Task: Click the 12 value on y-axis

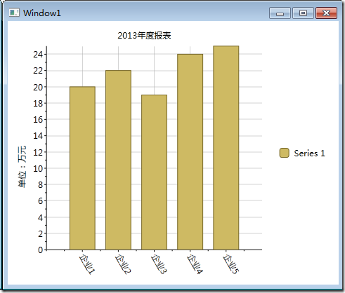Action: click(x=38, y=152)
